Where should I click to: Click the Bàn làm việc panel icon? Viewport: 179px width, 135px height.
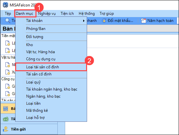coord(5,109)
